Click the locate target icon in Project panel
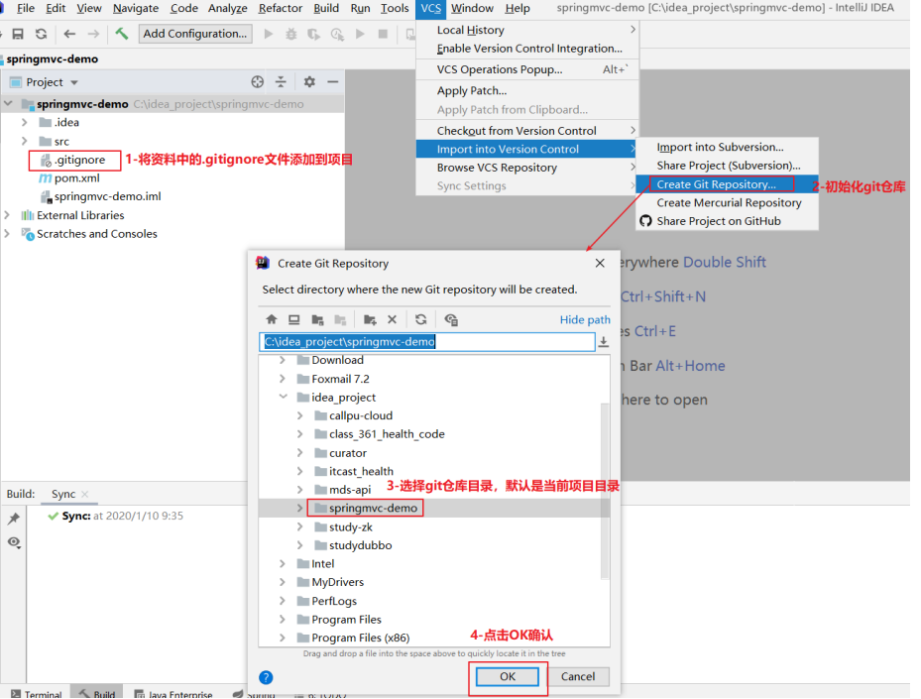The height and width of the screenshot is (699, 921). coord(258,82)
